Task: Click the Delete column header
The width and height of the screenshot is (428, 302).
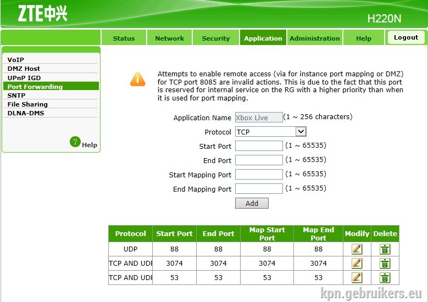Action: coord(385,234)
